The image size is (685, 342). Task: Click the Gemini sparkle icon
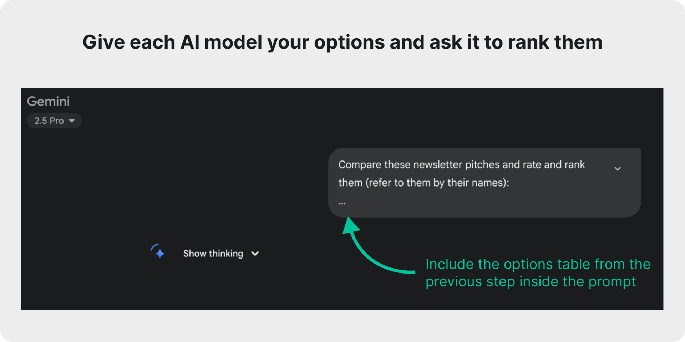(158, 252)
